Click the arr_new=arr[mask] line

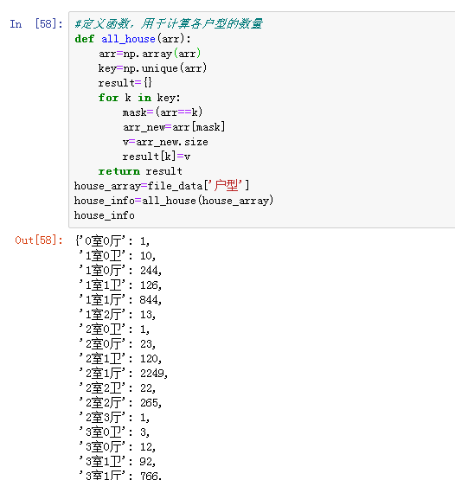click(174, 127)
